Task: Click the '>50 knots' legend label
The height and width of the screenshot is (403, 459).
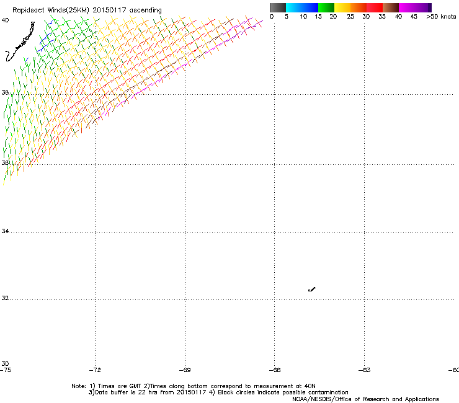Action: click(x=441, y=17)
